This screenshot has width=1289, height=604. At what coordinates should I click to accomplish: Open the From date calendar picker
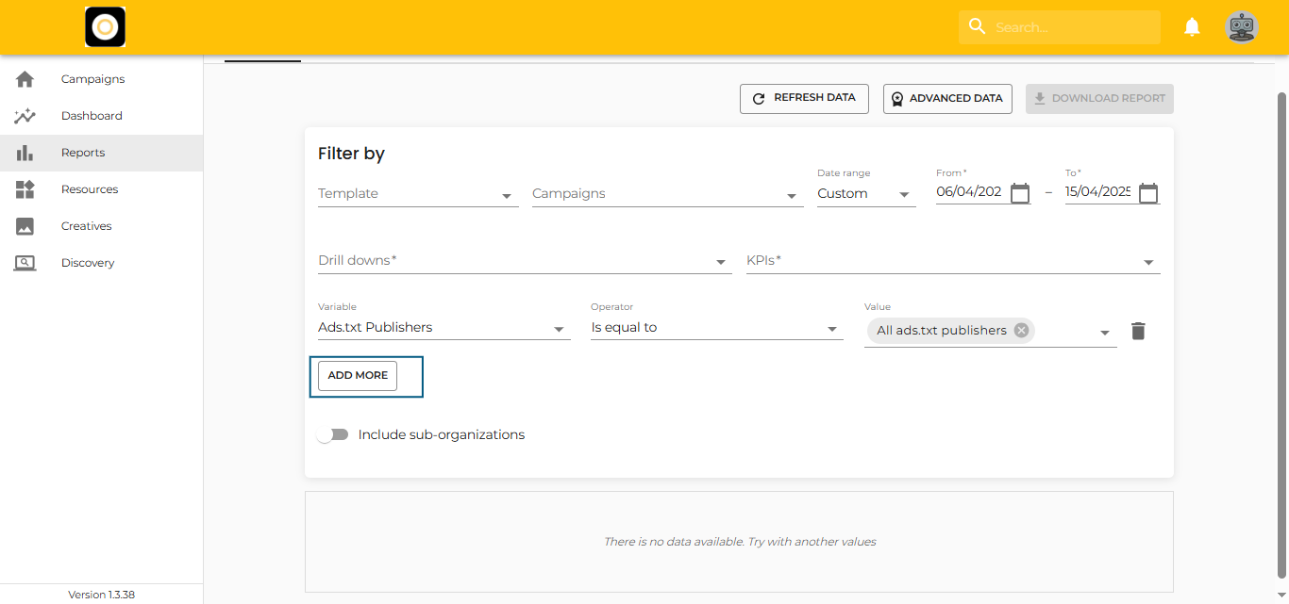coord(1020,193)
